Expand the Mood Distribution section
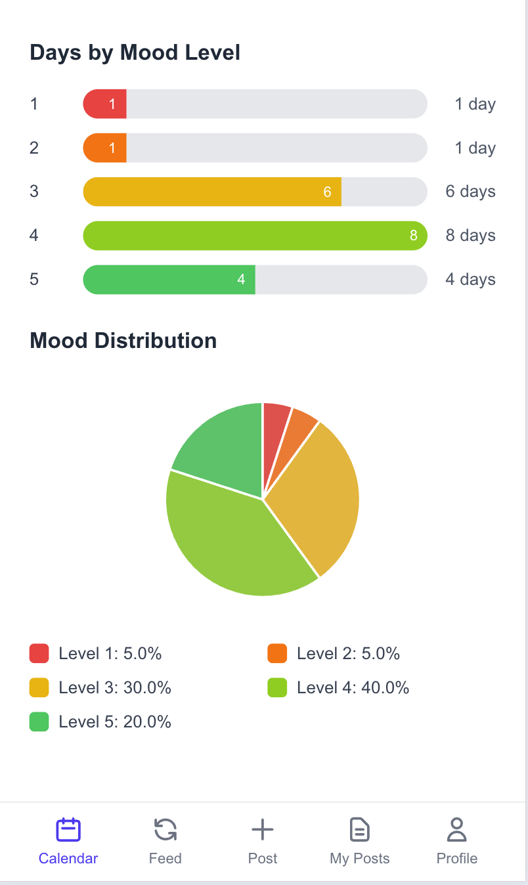 click(x=123, y=340)
